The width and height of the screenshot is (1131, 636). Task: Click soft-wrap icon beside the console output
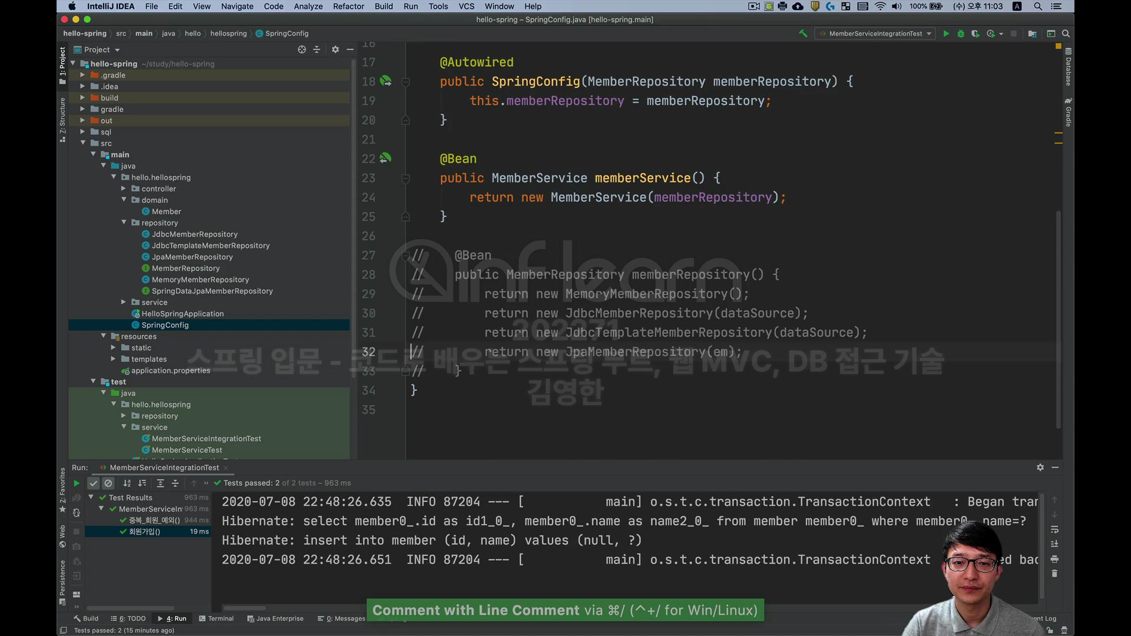[x=1054, y=529]
